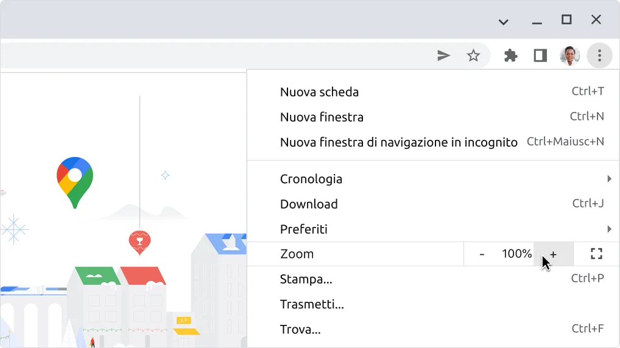Click the Ctrl+Maiusc+N shortcut text
This screenshot has width=620, height=348.
pyautogui.click(x=565, y=141)
